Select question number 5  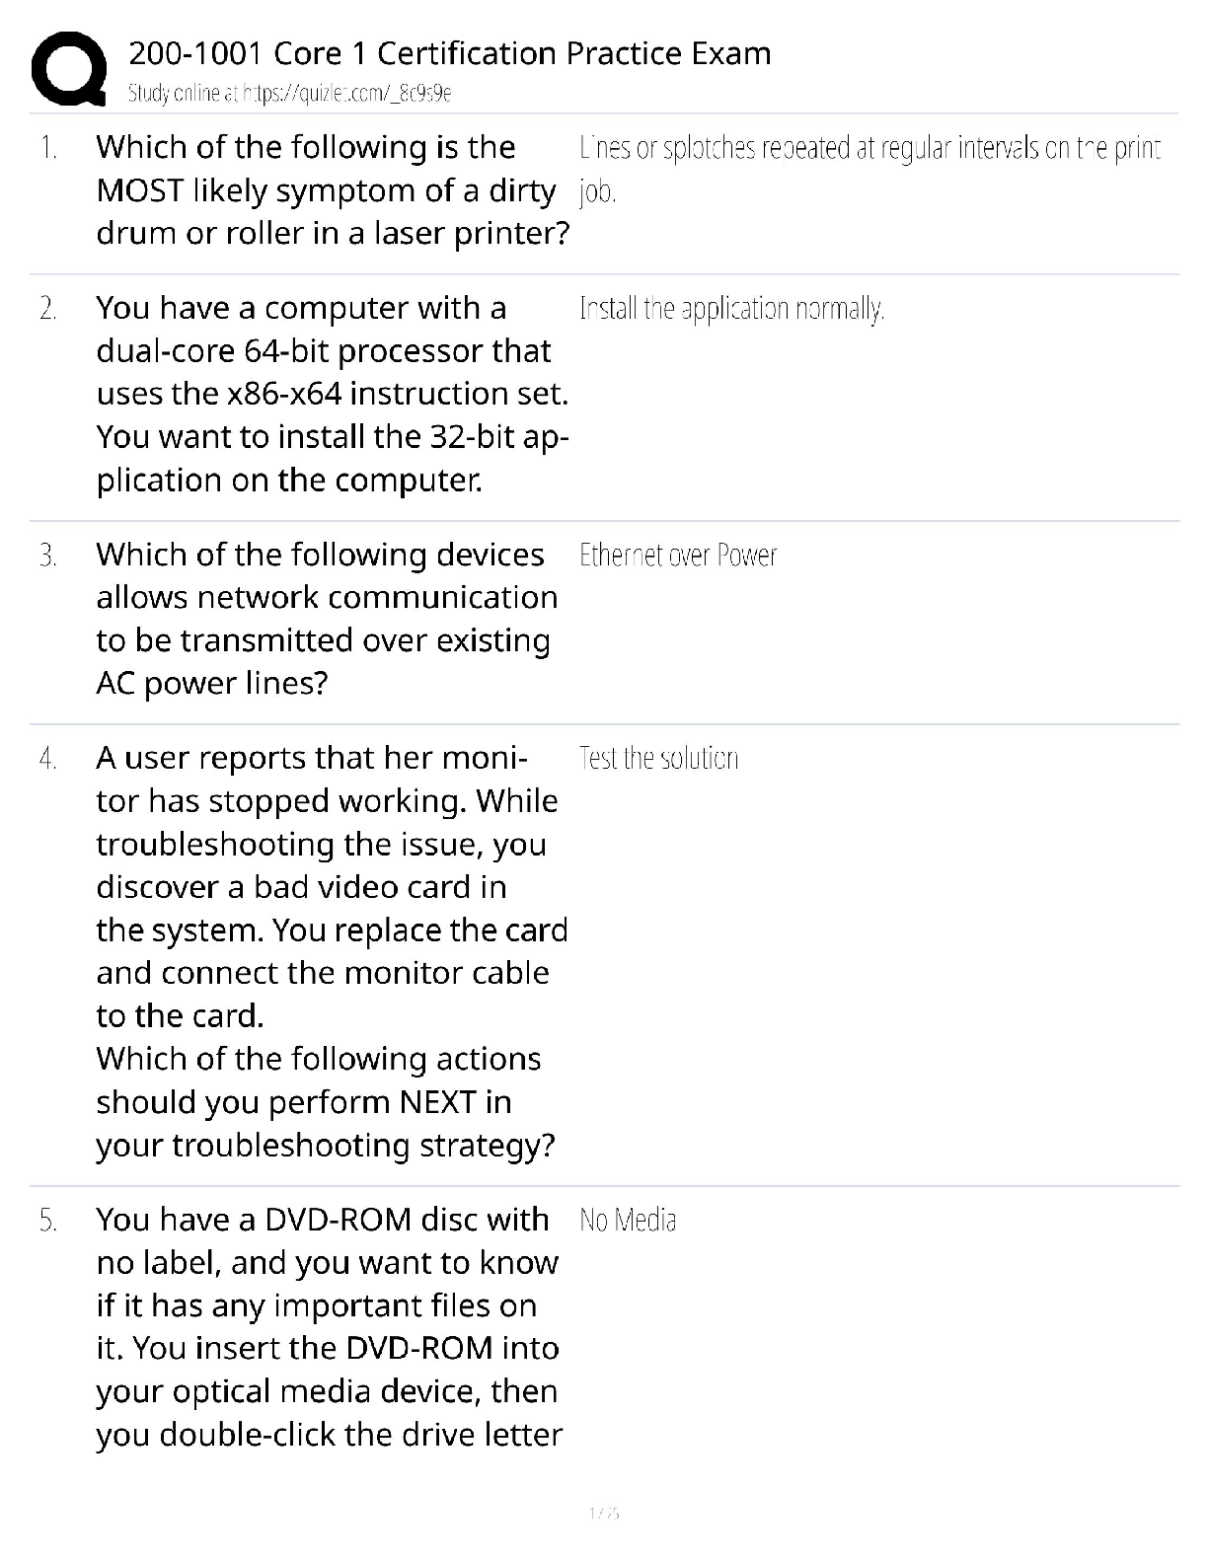click(x=48, y=1221)
